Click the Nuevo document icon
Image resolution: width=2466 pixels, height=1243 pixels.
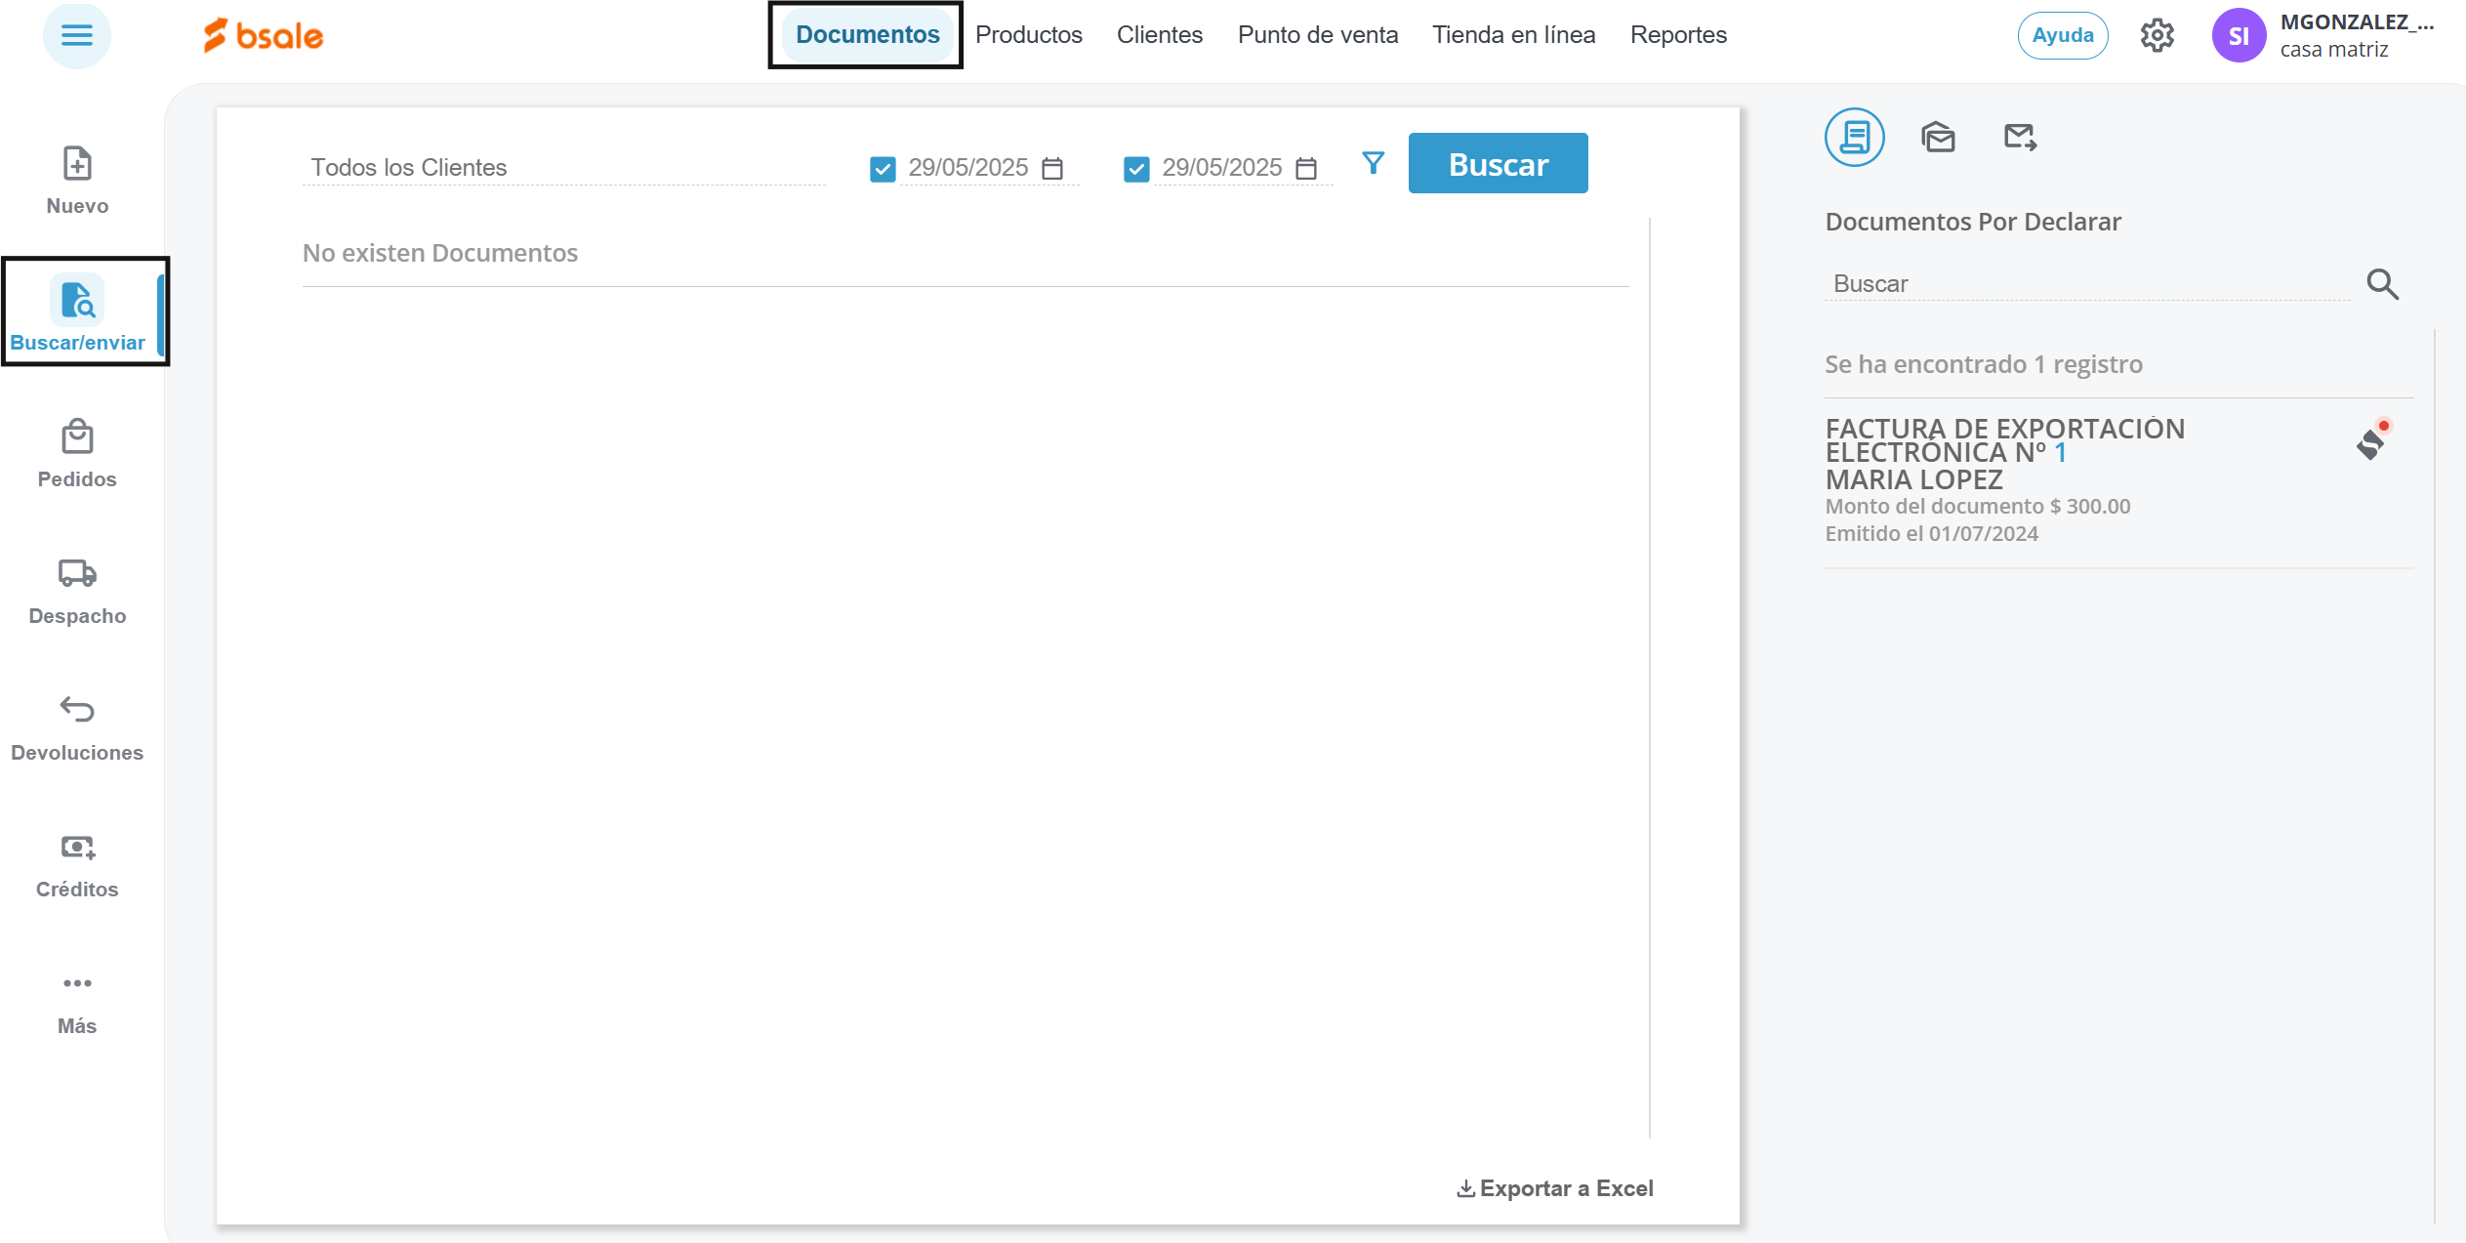(77, 164)
